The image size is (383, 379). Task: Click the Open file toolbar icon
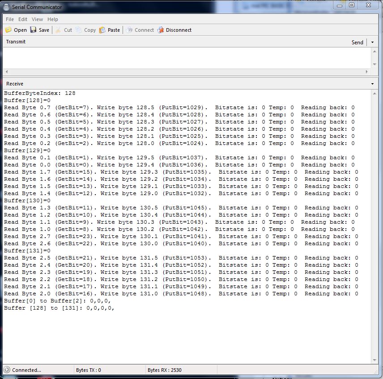tap(8, 30)
